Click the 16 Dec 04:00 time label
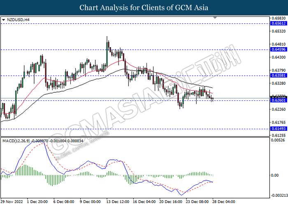The image size is (288, 205). coord(144,202)
